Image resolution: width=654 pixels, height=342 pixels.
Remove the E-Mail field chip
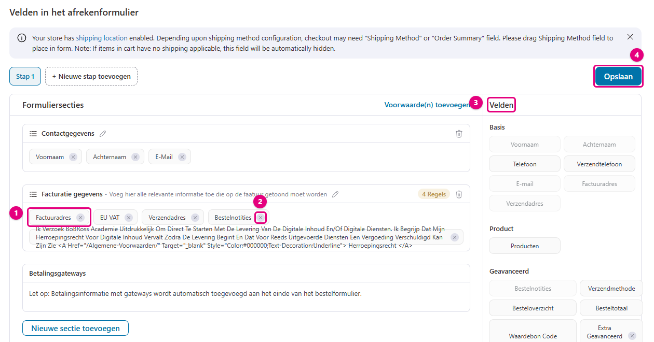point(182,157)
